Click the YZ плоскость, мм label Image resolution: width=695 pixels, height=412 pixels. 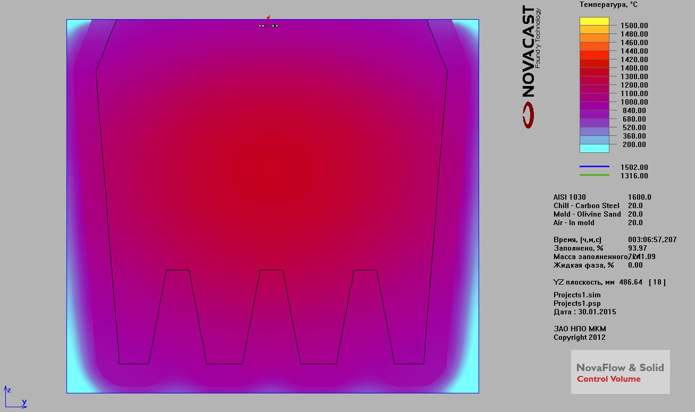(584, 282)
